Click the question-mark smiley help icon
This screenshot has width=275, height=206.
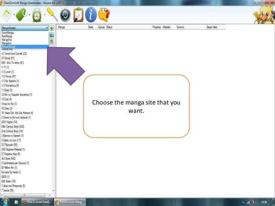pyautogui.click(x=104, y=15)
